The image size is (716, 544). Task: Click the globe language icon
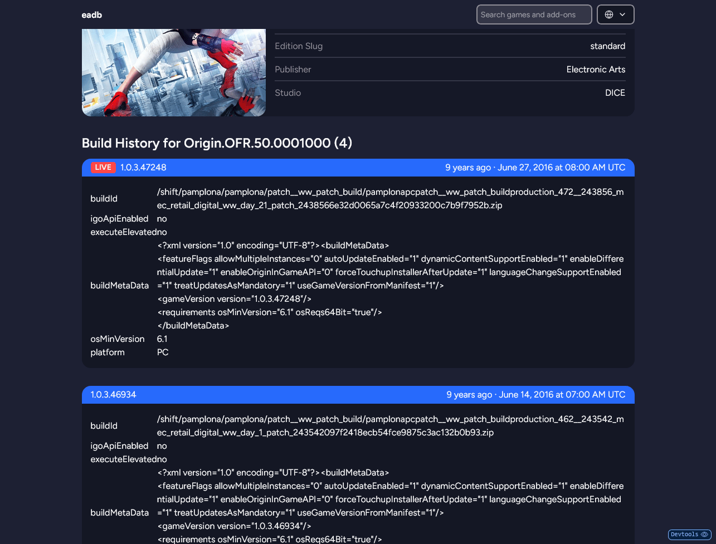point(609,15)
